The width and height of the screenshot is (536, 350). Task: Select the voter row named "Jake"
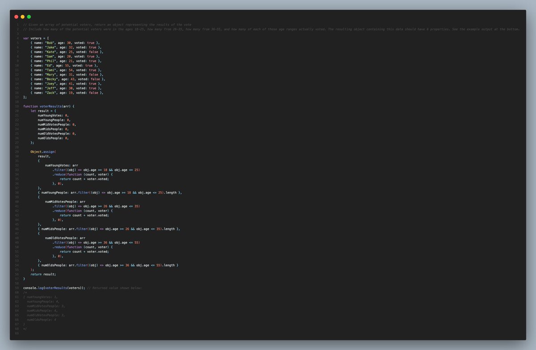(x=66, y=47)
